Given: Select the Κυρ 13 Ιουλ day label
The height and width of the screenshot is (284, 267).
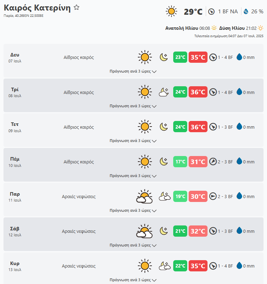Looking at the screenshot, I should pyautogui.click(x=15, y=266).
